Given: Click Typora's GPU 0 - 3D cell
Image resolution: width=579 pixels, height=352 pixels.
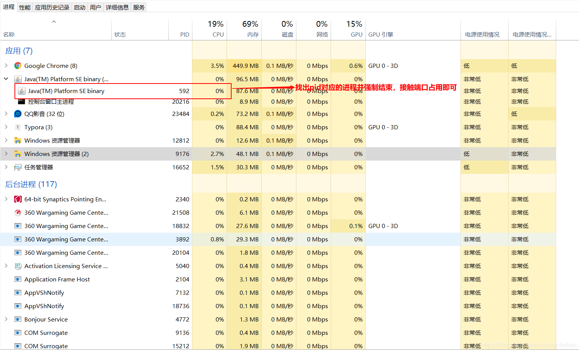Looking at the screenshot, I should 383,127.
